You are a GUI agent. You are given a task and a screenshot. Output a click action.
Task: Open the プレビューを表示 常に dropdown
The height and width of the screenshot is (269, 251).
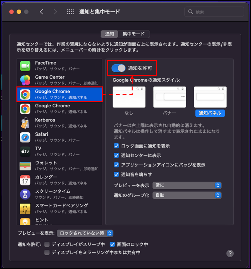[x=187, y=185]
